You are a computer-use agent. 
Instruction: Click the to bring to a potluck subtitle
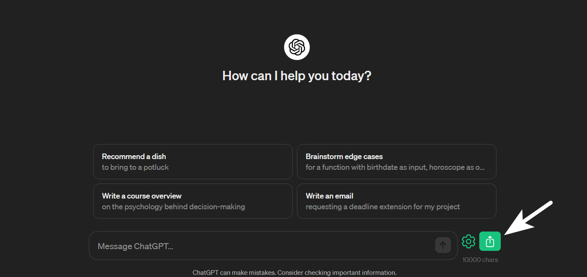coord(135,167)
